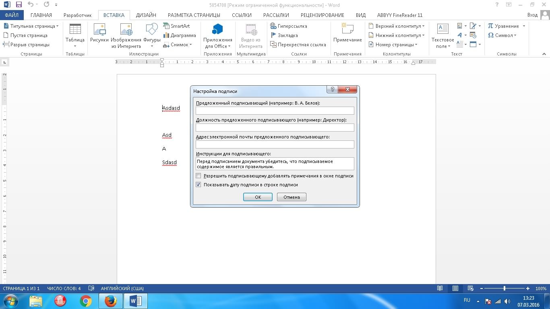Collapse the ribbon with the chevron
Screen dimensions: 550x309
point(544,54)
